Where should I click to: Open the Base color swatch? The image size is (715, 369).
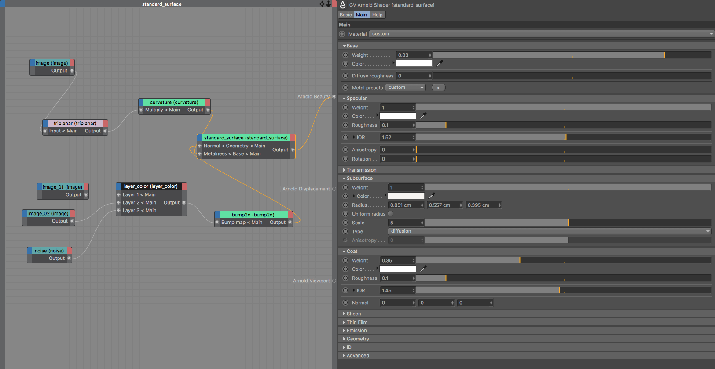pyautogui.click(x=414, y=63)
